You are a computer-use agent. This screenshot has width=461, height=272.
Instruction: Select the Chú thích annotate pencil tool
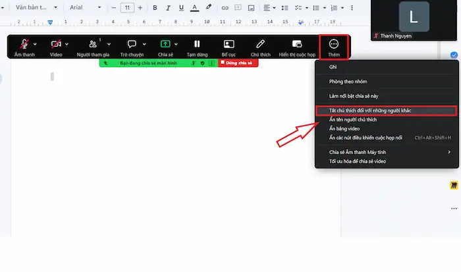[260, 44]
